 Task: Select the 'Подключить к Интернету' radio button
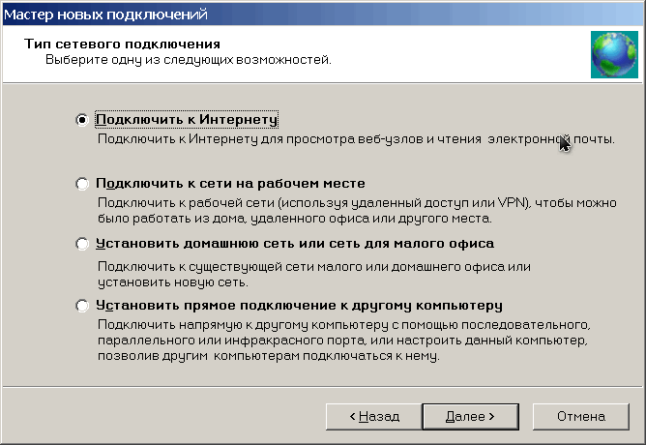[82, 120]
